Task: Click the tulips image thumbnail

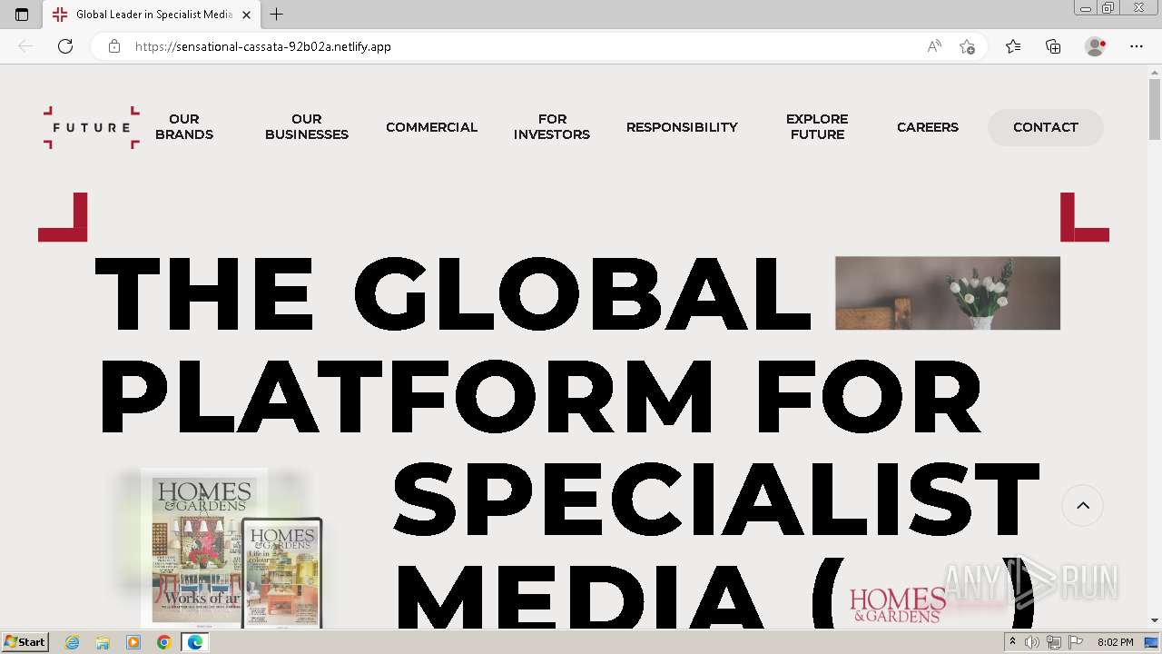Action: click(948, 293)
